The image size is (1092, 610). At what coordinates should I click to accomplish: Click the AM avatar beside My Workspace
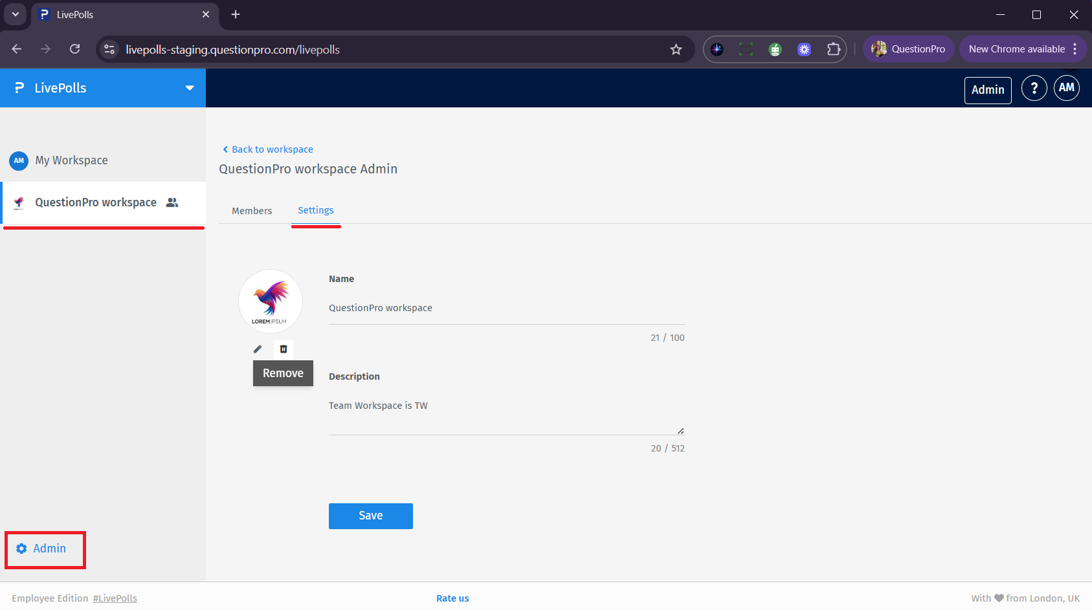19,160
